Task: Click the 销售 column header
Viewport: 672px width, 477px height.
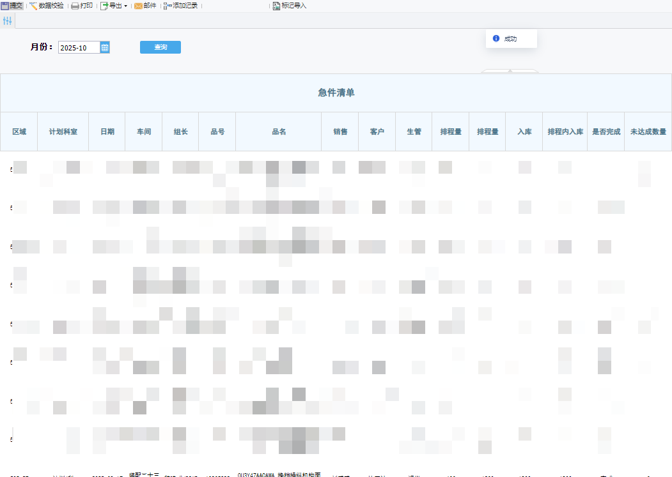Action: 340,132
